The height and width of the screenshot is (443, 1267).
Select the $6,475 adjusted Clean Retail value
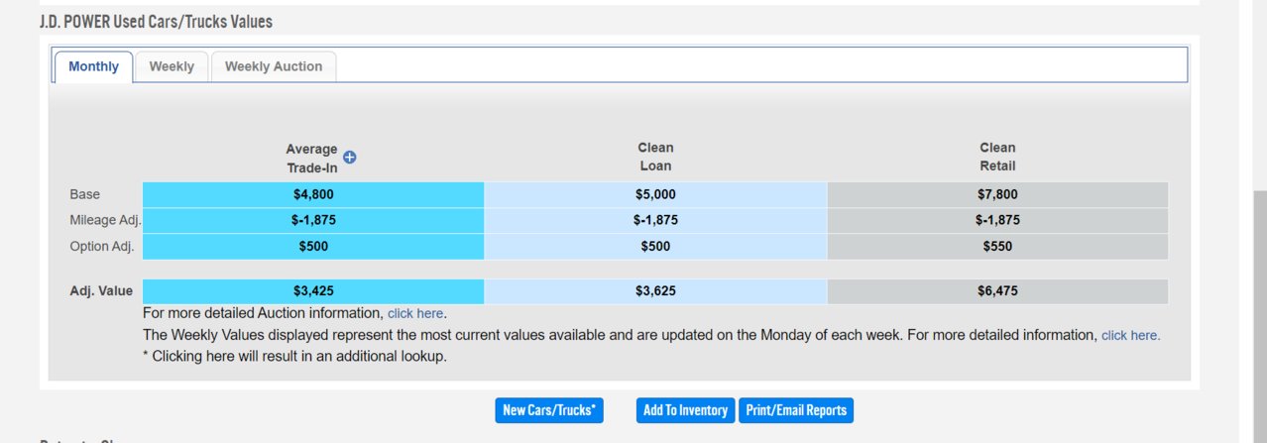point(997,291)
